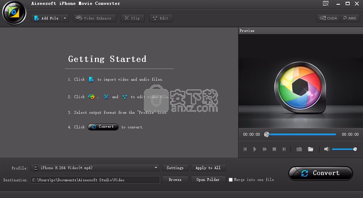Image resolution: width=363 pixels, height=198 pixels.
Task: Stop the preview playback
Action: pos(274,149)
